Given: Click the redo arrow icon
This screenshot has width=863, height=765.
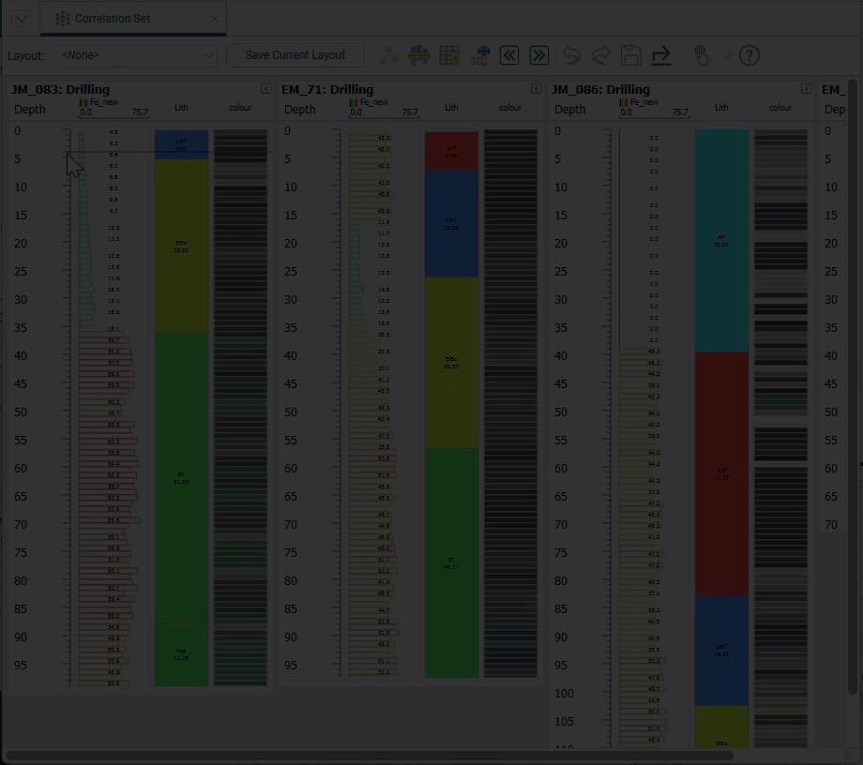Looking at the screenshot, I should coord(601,55).
